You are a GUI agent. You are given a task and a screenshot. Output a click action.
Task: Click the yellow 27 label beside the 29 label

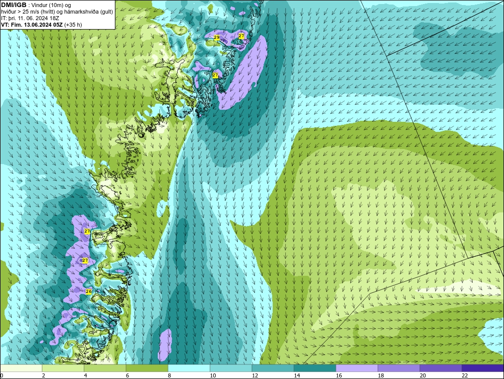coord(241,36)
